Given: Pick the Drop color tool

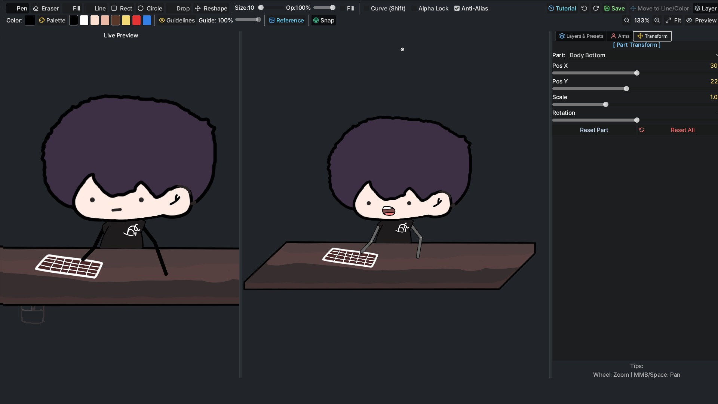Looking at the screenshot, I should coord(179,8).
